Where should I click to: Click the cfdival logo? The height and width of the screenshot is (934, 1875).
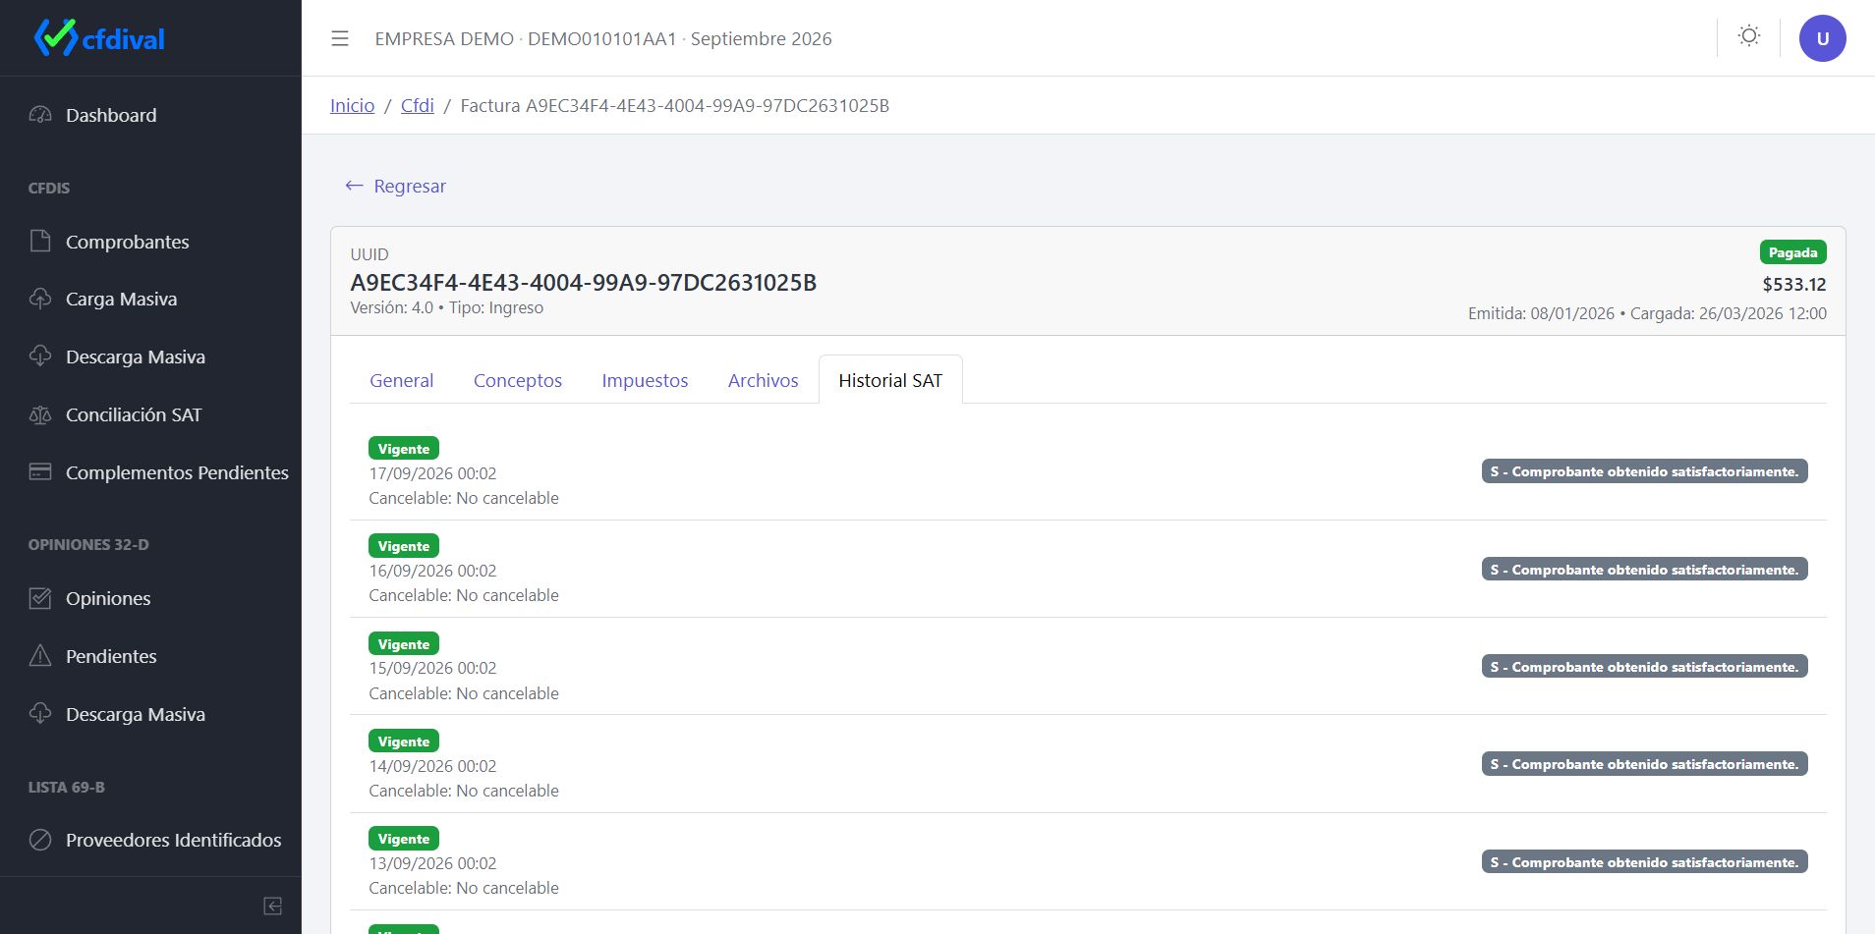pos(99,38)
